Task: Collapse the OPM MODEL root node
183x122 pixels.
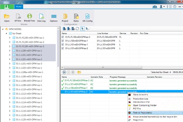Action: pyautogui.click(x=3, y=29)
